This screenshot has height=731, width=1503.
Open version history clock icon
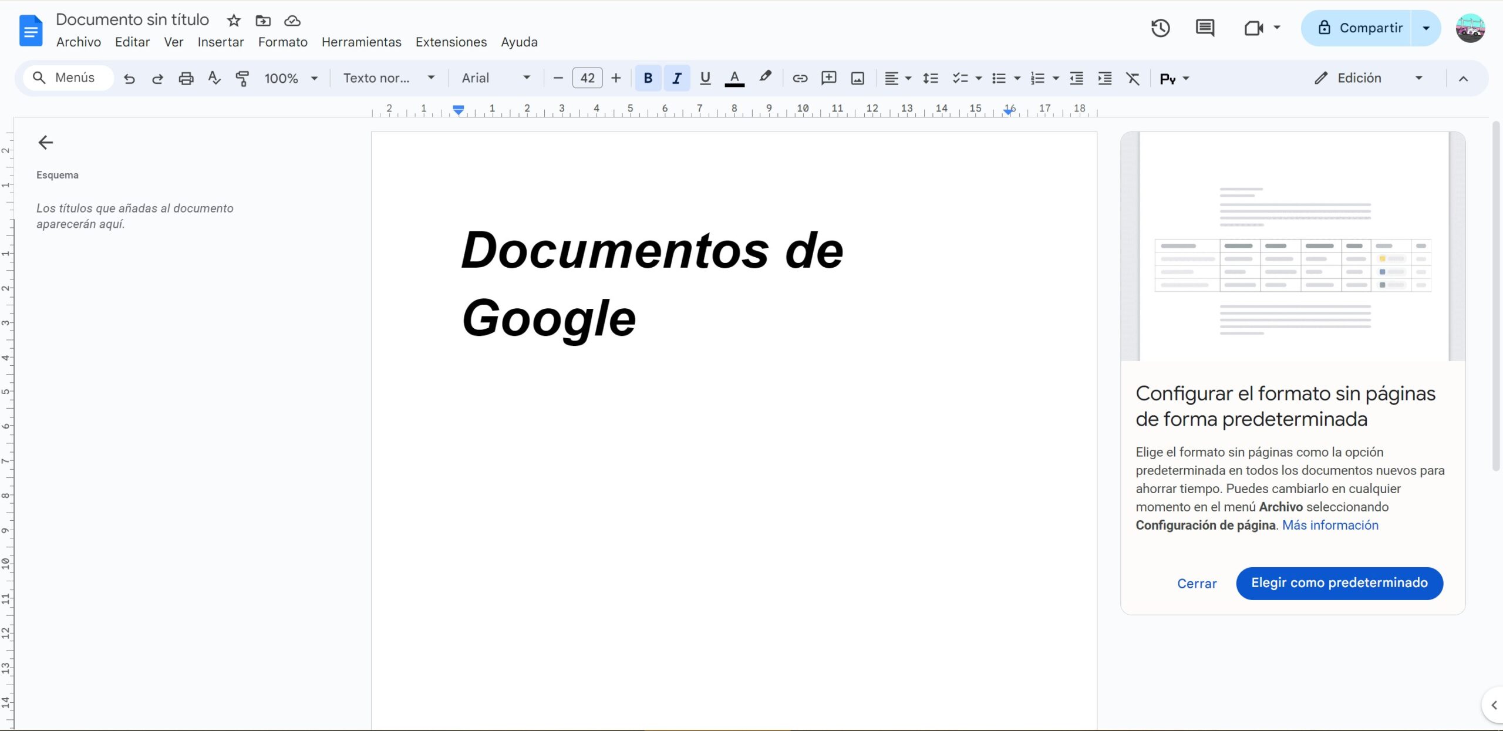tap(1160, 28)
